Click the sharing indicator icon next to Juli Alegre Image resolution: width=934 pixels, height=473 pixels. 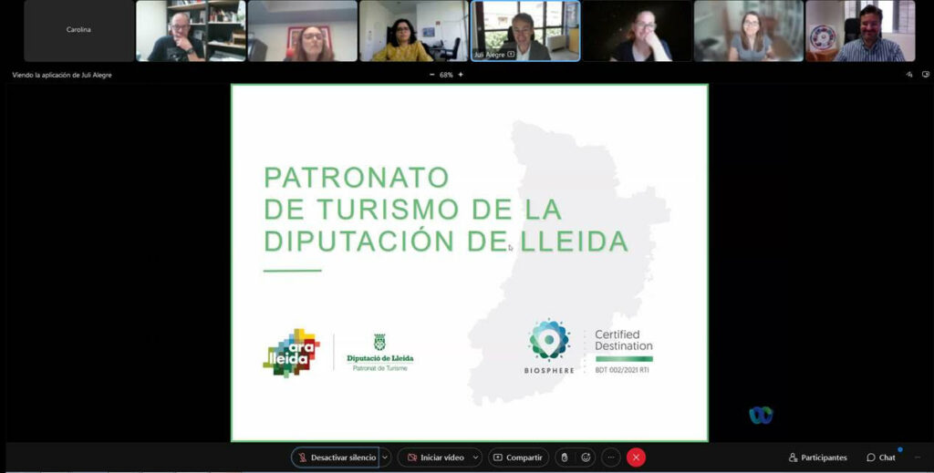pyautogui.click(x=511, y=54)
